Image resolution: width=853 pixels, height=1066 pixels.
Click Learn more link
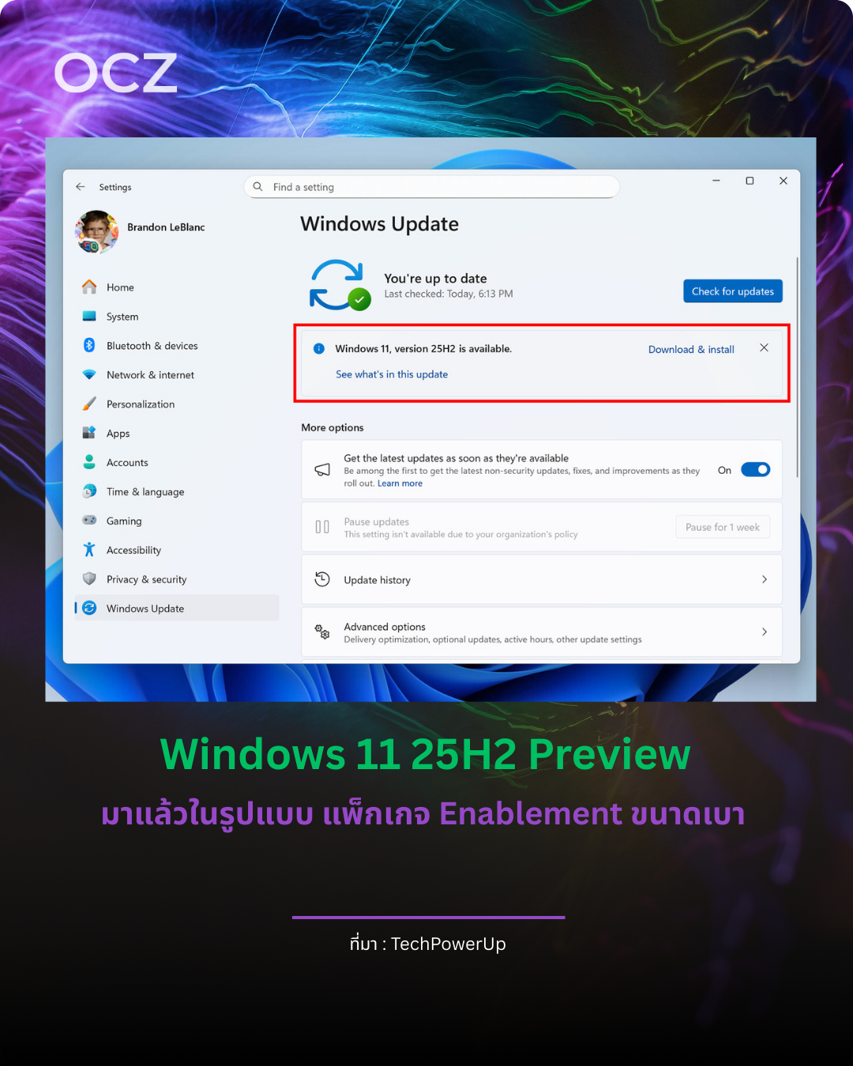(x=400, y=483)
